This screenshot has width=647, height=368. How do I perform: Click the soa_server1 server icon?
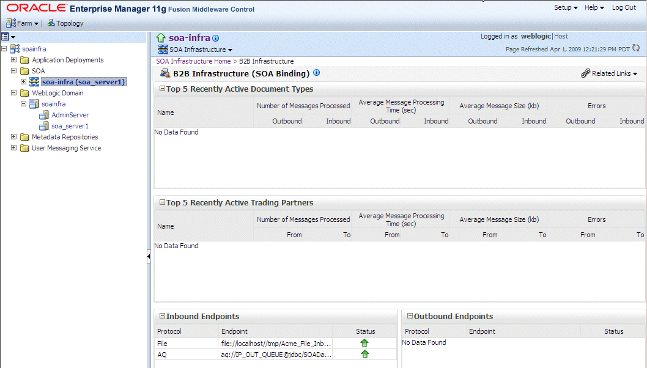point(44,127)
